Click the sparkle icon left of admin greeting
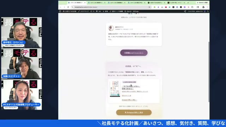Image resolution: width=226 pixels, height=127 pixels. pyautogui.click(x=185, y=11)
